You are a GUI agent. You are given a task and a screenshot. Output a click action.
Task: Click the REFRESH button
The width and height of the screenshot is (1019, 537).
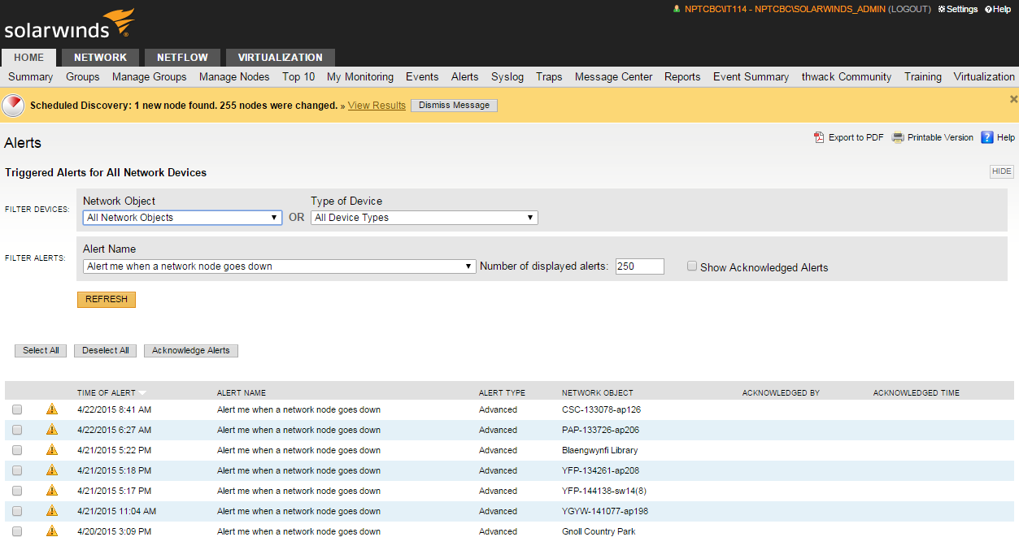(107, 300)
